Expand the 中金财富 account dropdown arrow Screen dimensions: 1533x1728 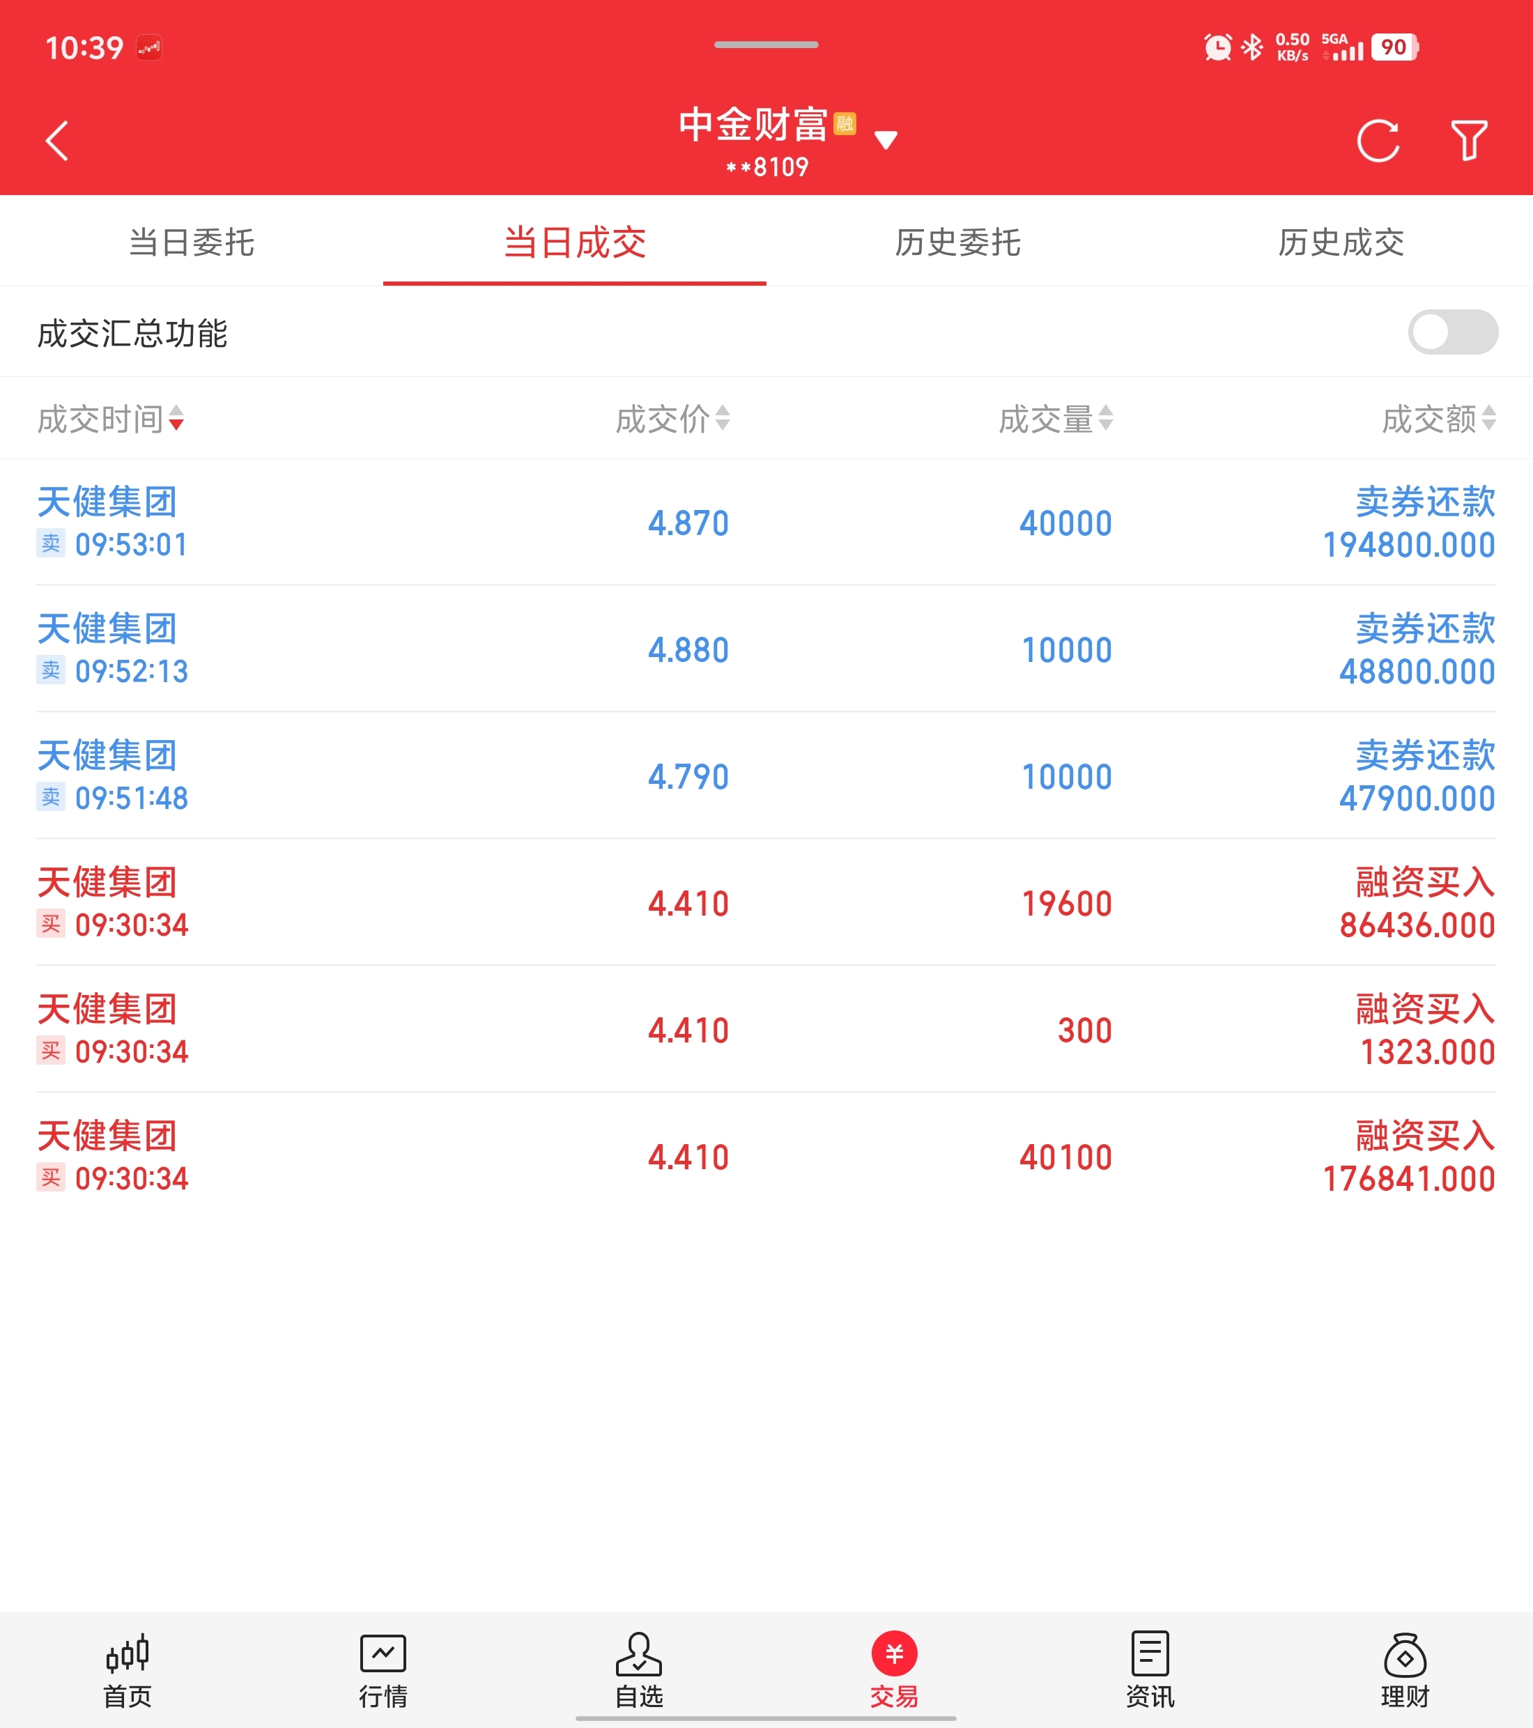(x=885, y=140)
